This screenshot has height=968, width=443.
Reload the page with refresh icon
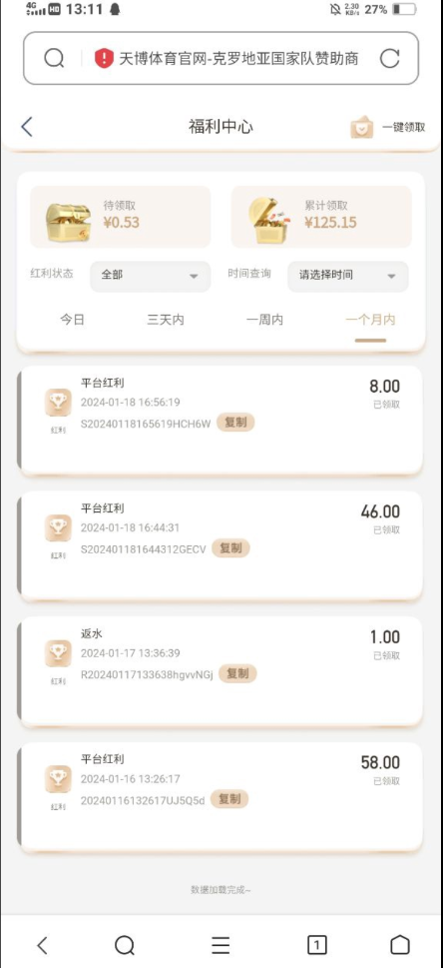(389, 58)
